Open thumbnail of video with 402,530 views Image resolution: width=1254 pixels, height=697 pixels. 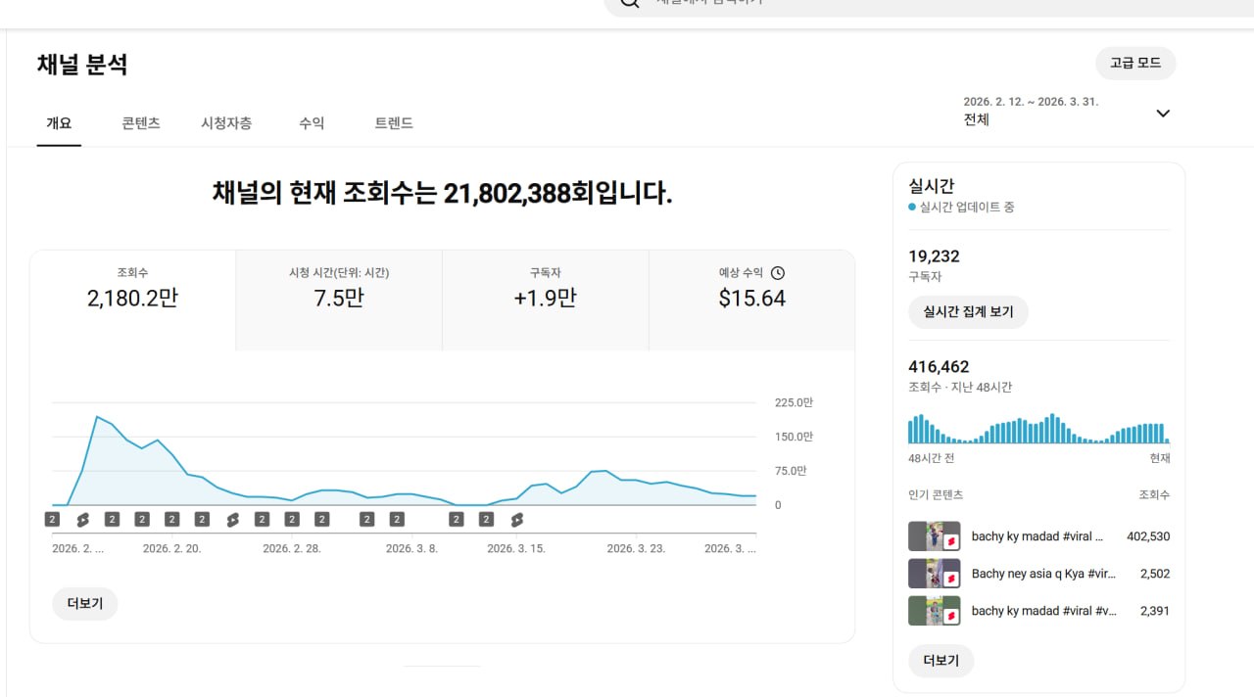[x=934, y=536]
